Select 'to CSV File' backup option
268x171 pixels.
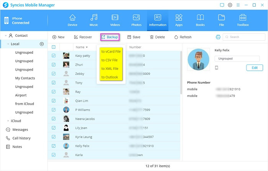coord(109,60)
